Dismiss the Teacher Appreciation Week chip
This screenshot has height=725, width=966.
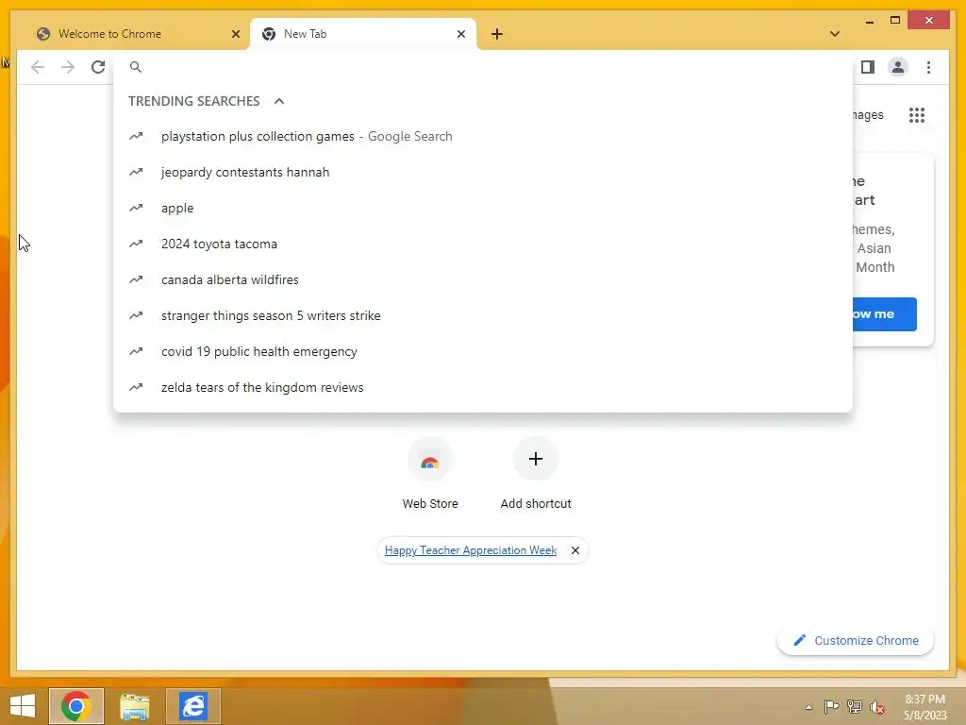pos(575,550)
